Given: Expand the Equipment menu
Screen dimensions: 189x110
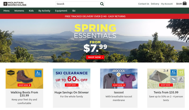Looking at the screenshot, I should pyautogui.click(x=61, y=11).
